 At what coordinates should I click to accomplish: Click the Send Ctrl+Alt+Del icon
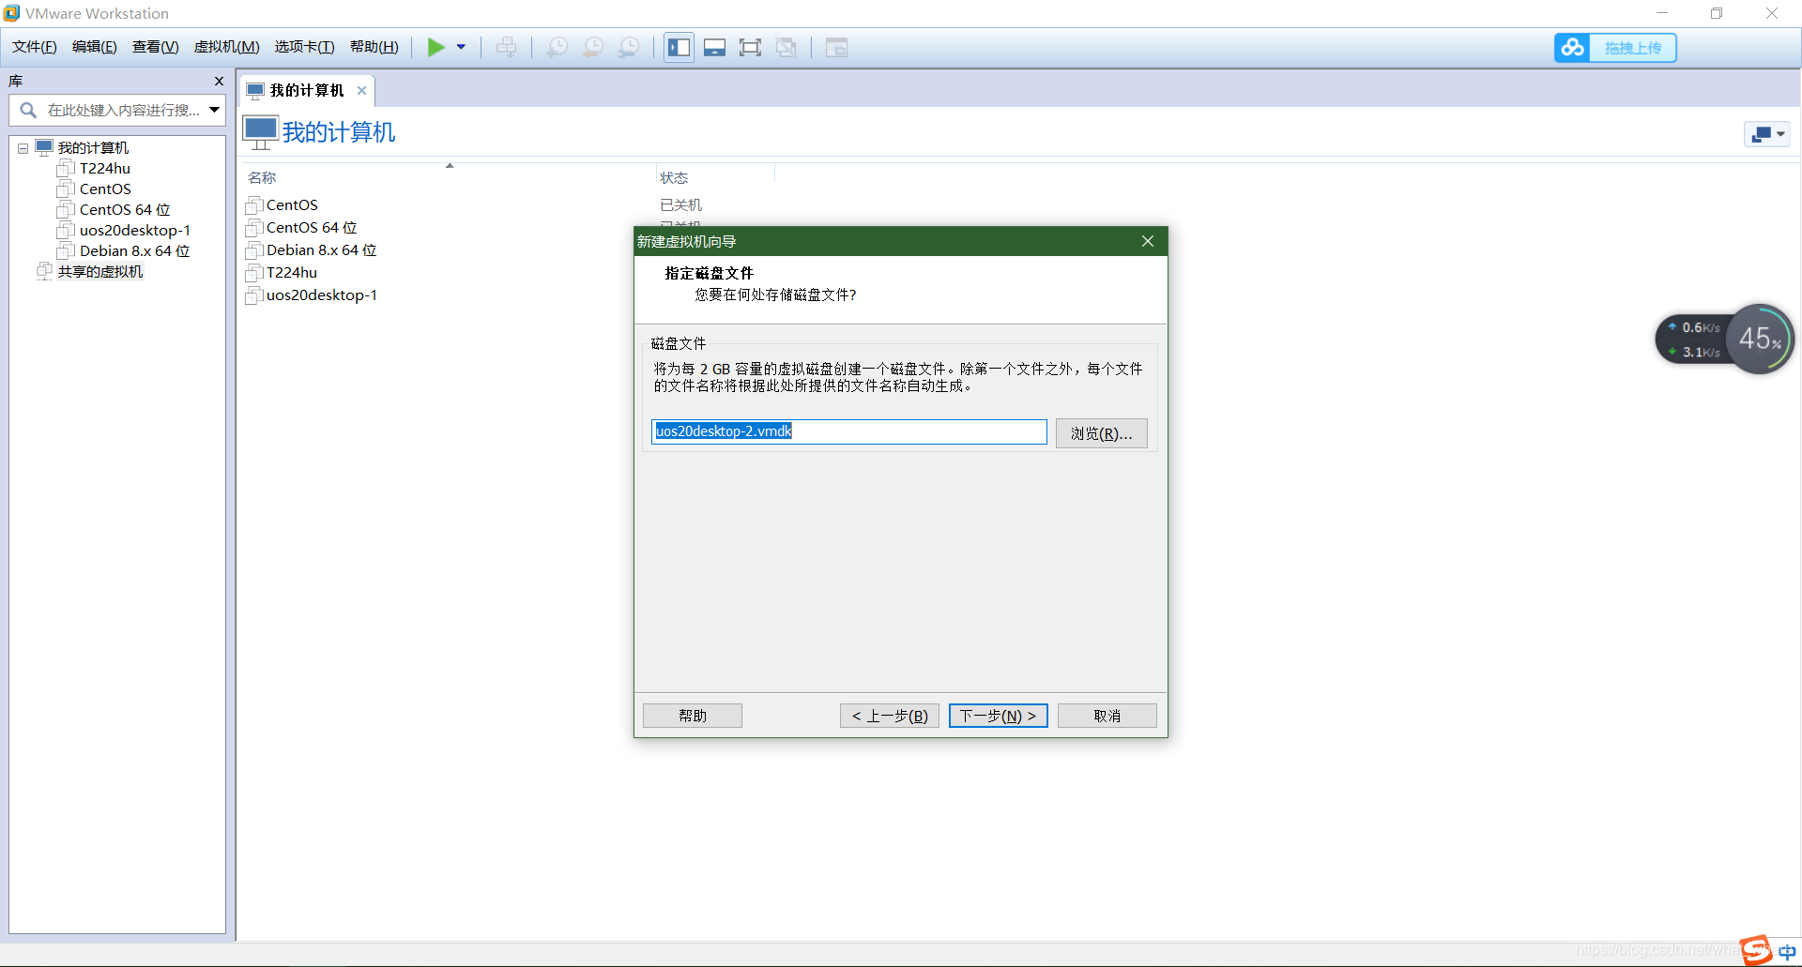tap(506, 47)
